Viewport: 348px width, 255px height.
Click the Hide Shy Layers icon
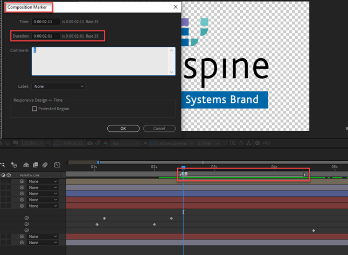point(26,165)
